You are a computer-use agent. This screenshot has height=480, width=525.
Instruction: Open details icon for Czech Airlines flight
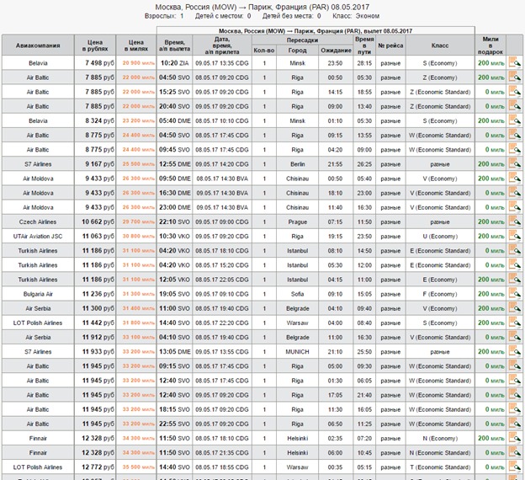(515, 221)
